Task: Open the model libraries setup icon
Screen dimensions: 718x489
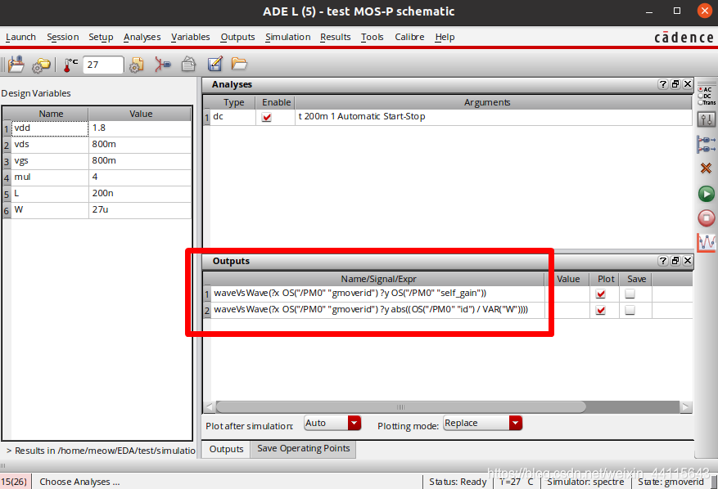Action: [x=136, y=65]
